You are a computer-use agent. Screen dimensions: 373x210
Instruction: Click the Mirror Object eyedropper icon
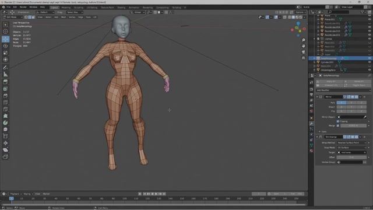(x=365, y=117)
